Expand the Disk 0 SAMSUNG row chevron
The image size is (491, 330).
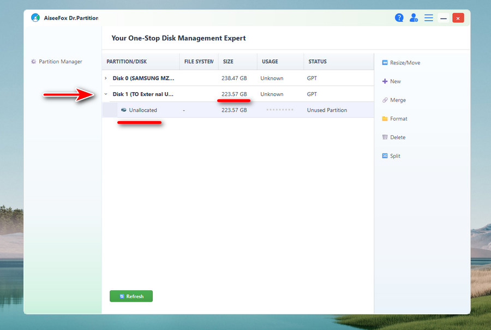click(x=106, y=79)
